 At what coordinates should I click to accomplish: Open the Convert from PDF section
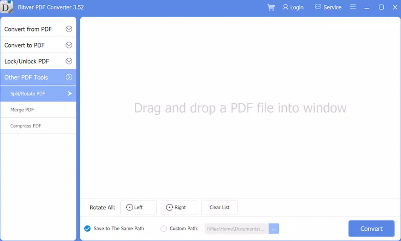coord(38,29)
